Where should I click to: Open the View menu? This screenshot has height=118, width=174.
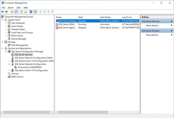[x=18, y=7]
